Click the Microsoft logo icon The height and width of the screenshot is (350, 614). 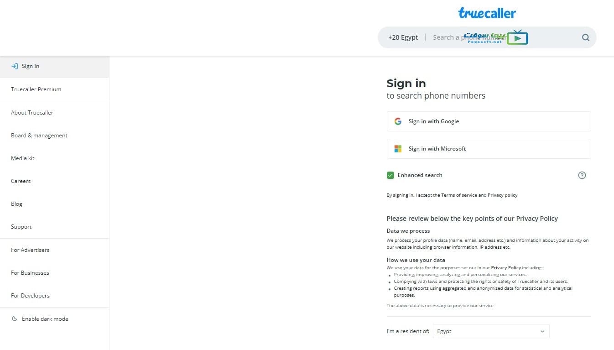coord(398,149)
